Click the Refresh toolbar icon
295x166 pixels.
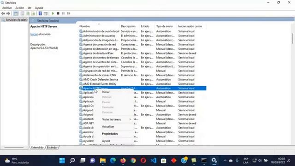tap(28, 13)
